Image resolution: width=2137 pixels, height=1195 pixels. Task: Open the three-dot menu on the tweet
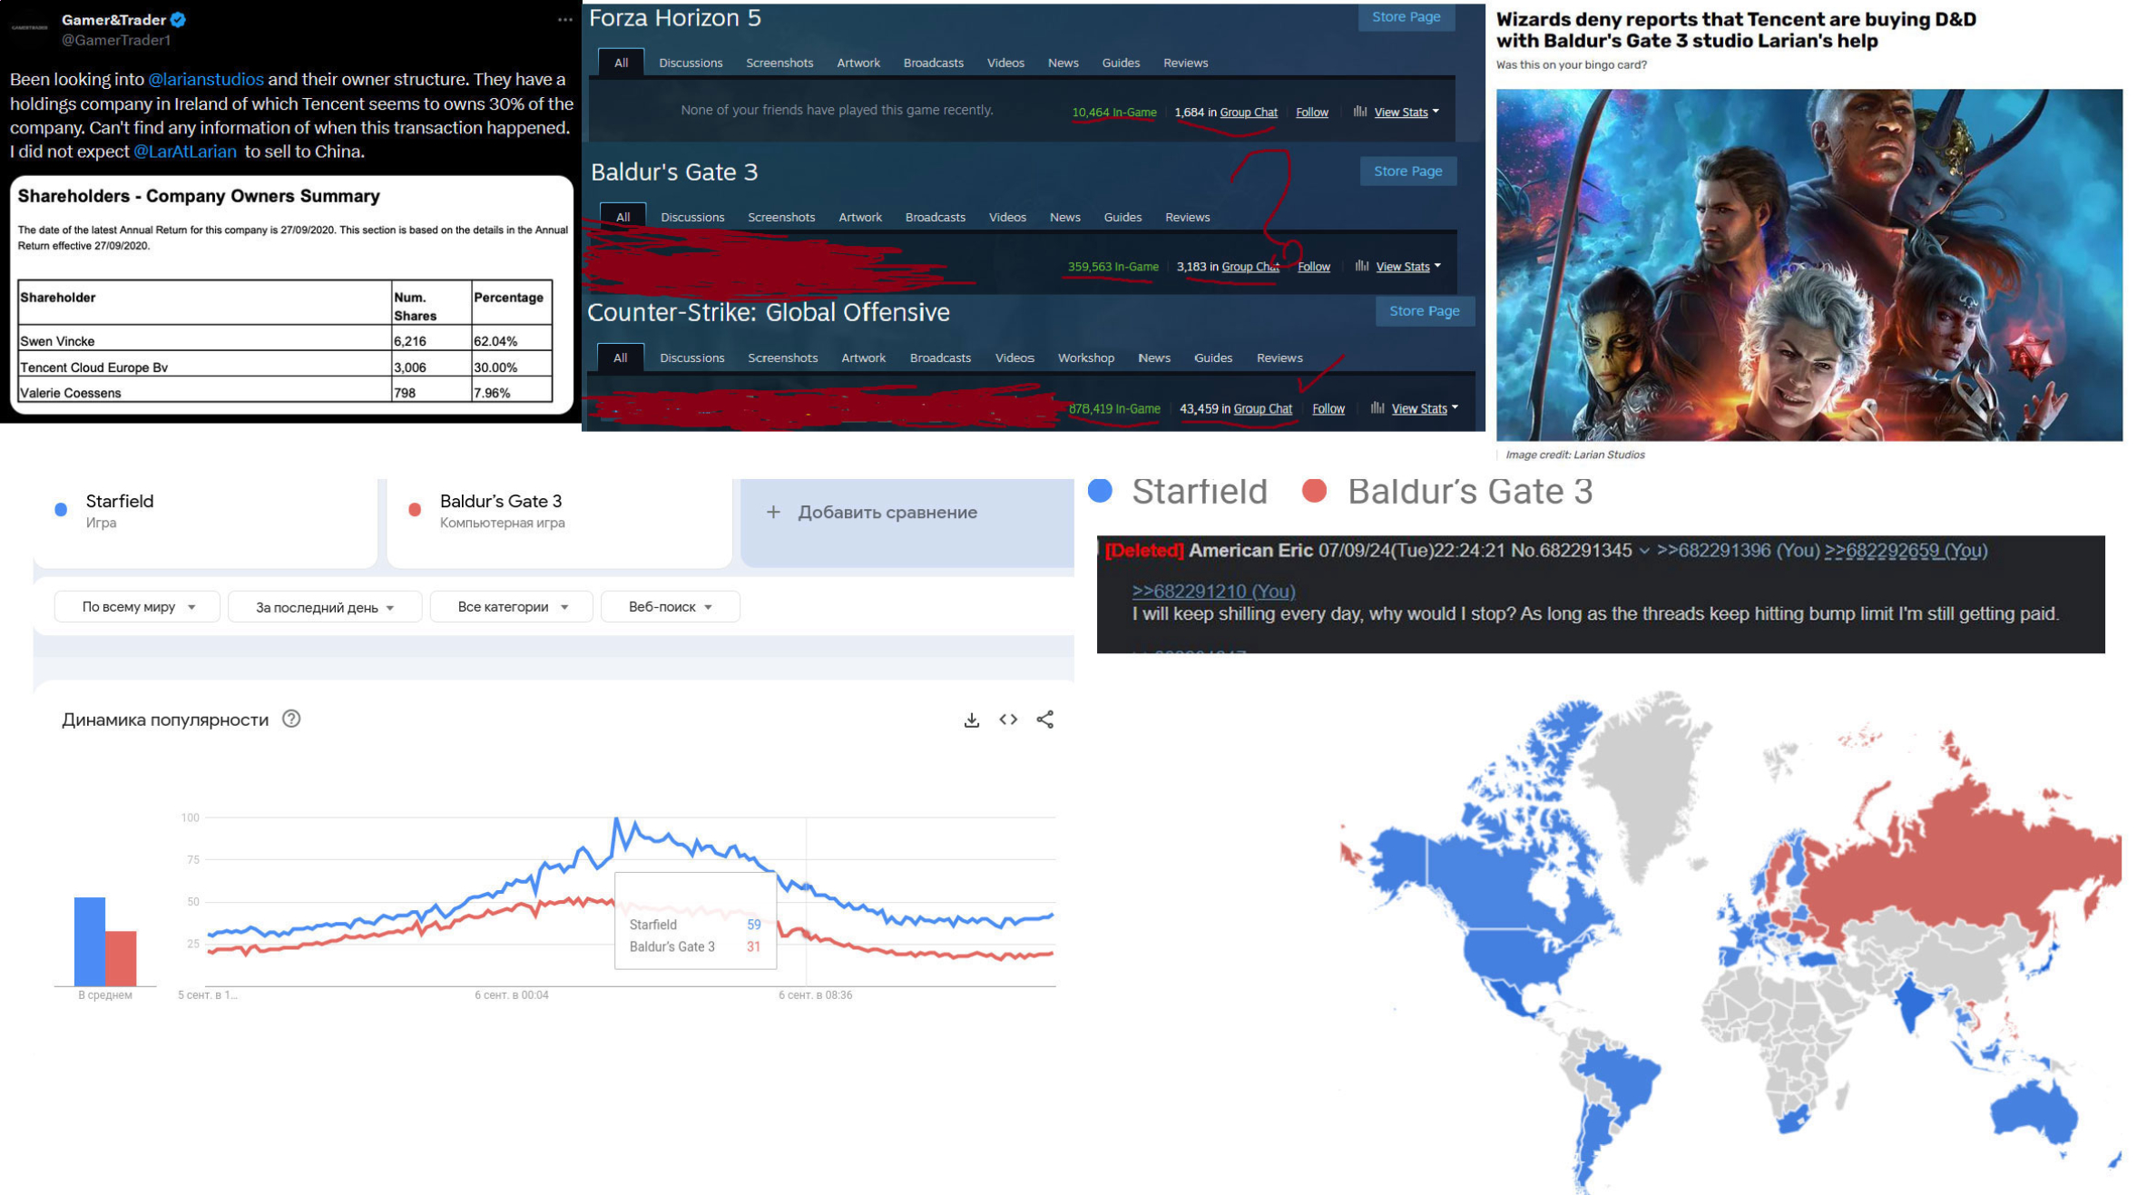point(564,20)
